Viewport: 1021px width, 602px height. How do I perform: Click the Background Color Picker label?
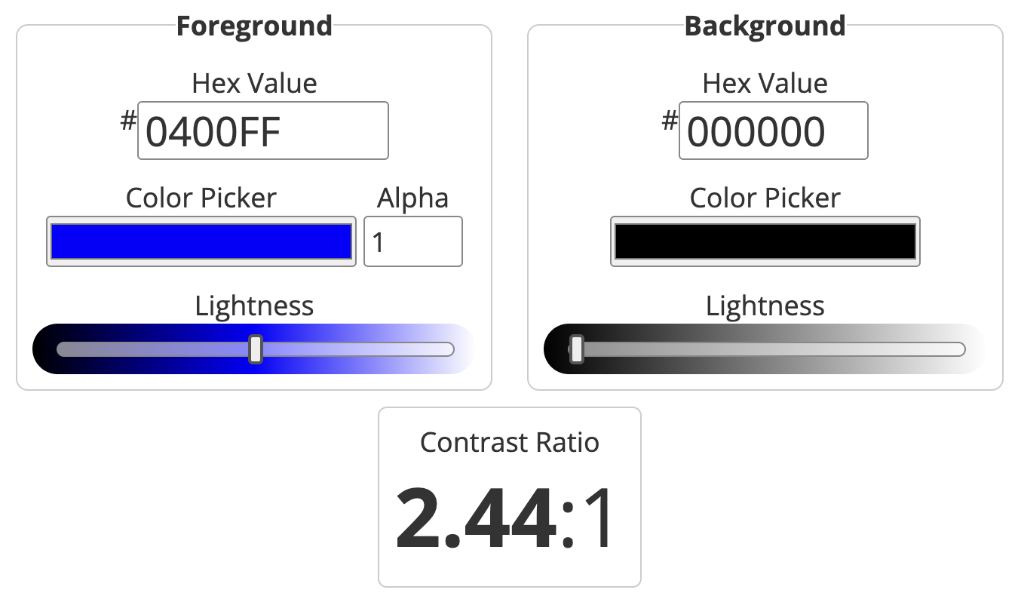pos(765,198)
